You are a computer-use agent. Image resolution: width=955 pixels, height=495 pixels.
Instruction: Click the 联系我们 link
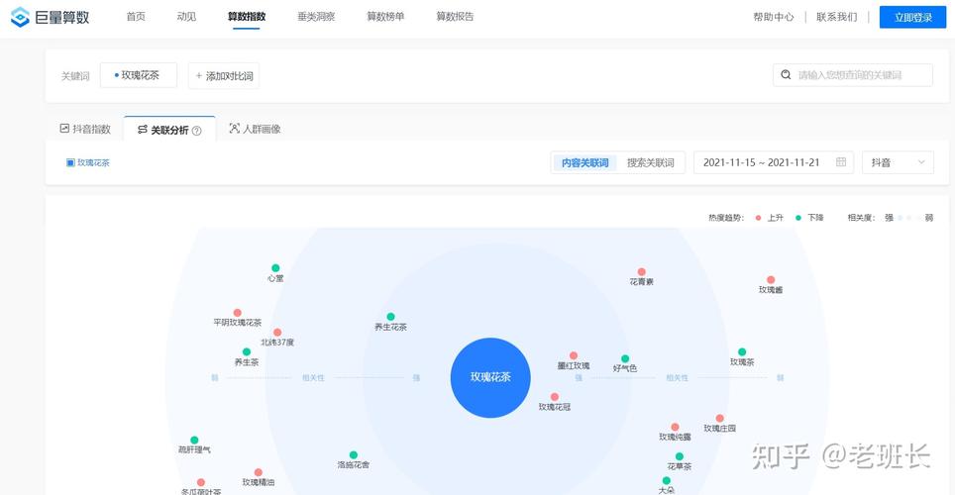(837, 17)
